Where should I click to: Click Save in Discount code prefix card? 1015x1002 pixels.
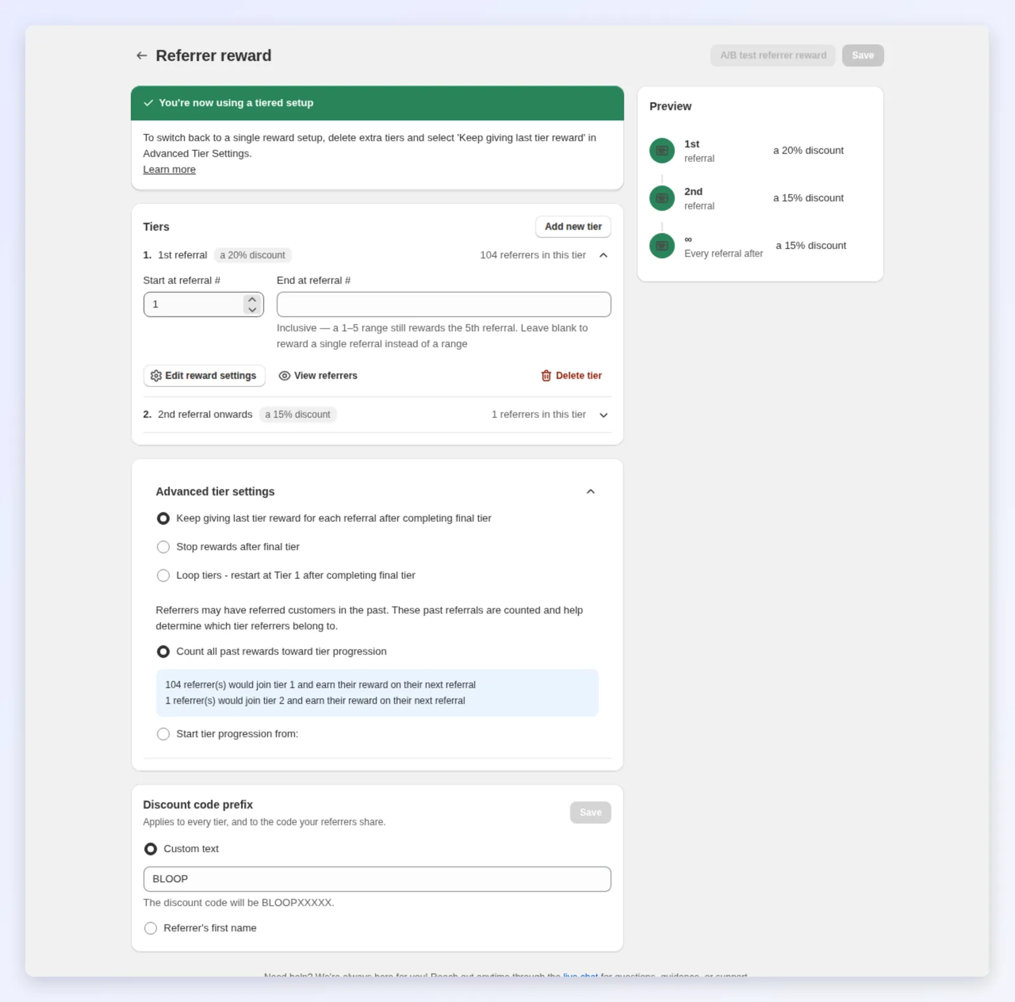[591, 813]
